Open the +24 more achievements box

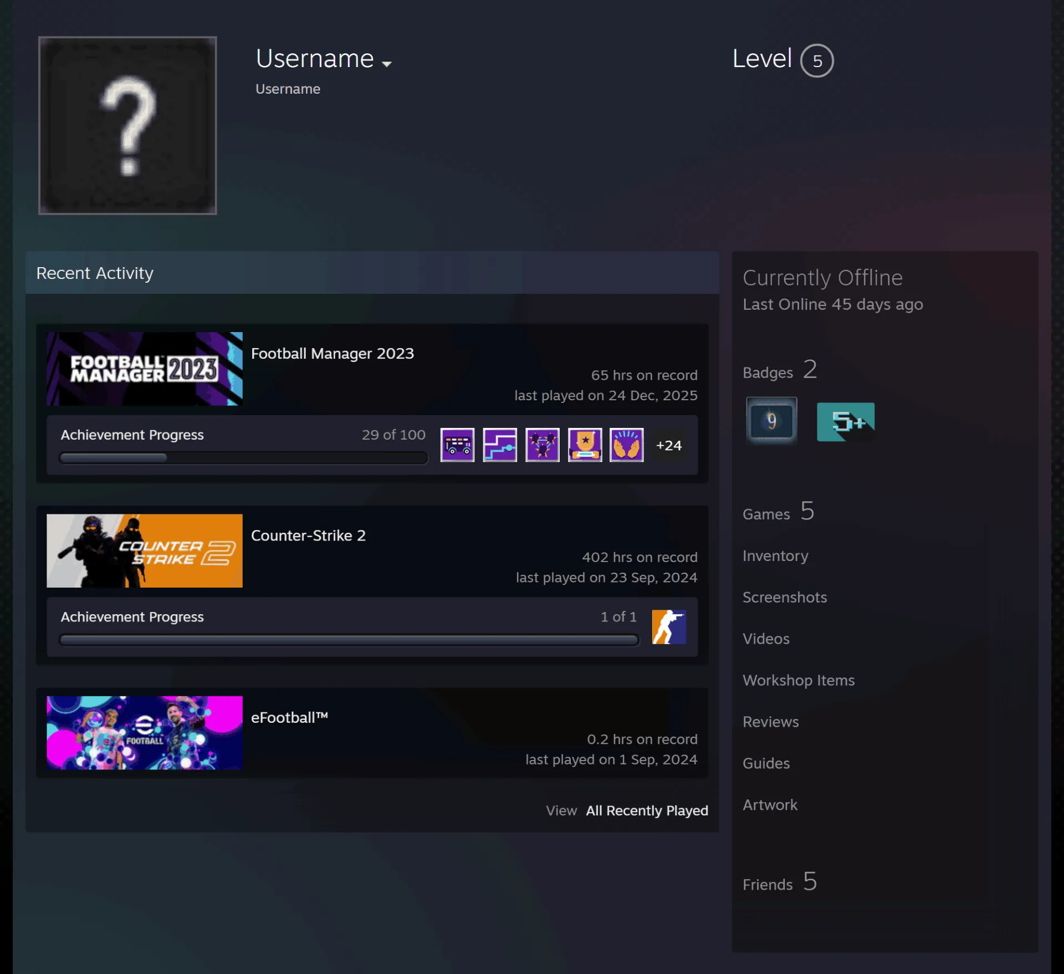tap(669, 445)
